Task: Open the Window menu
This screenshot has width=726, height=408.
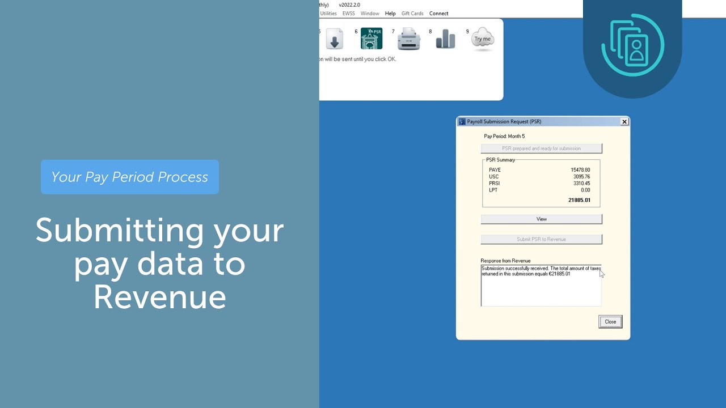Action: coord(370,14)
